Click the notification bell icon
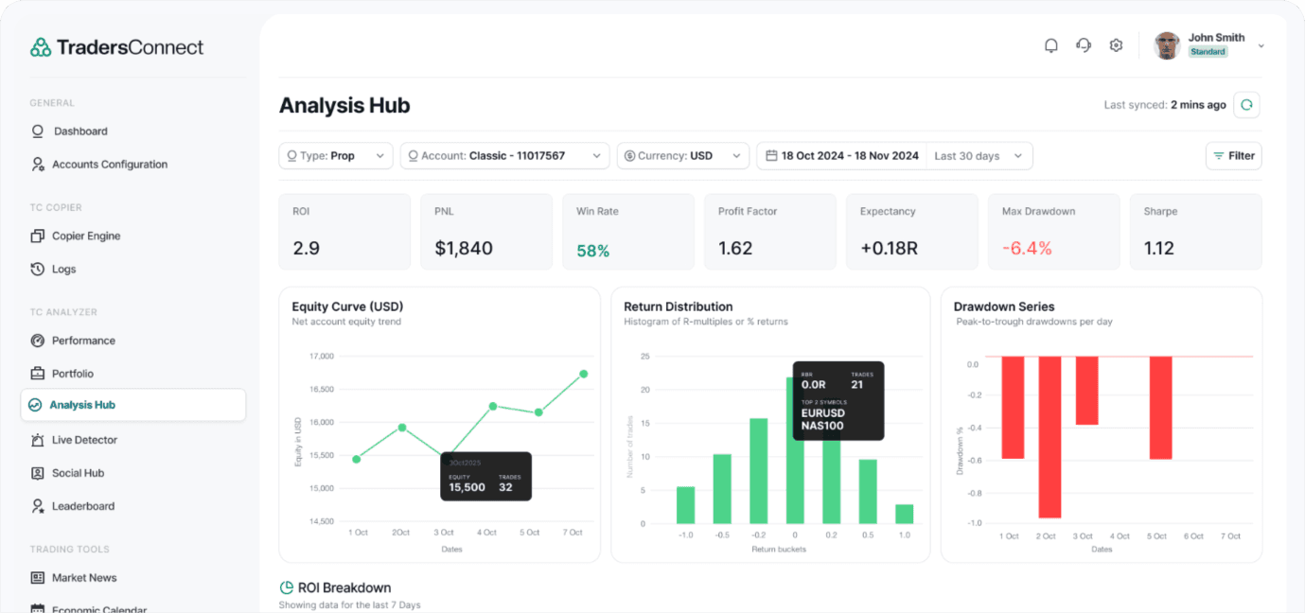The image size is (1305, 613). pos(1050,45)
